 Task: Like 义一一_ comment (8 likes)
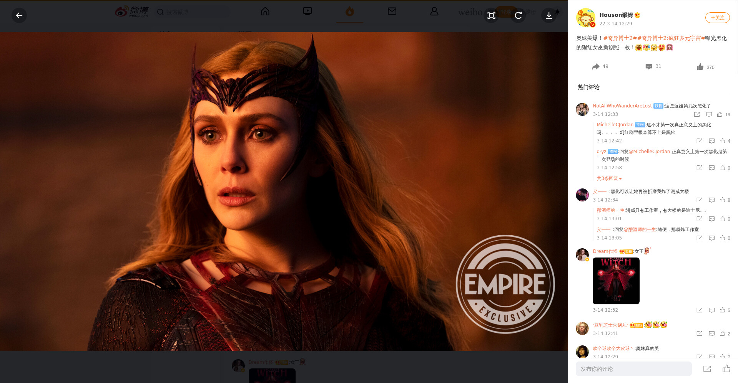(725, 200)
